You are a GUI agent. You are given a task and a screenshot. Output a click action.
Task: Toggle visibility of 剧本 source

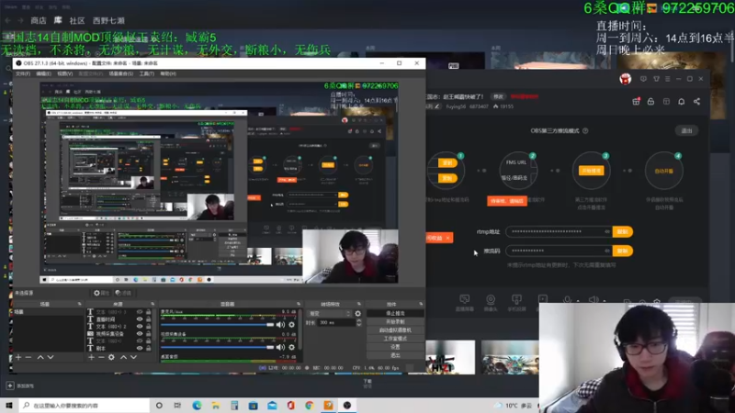(140, 349)
